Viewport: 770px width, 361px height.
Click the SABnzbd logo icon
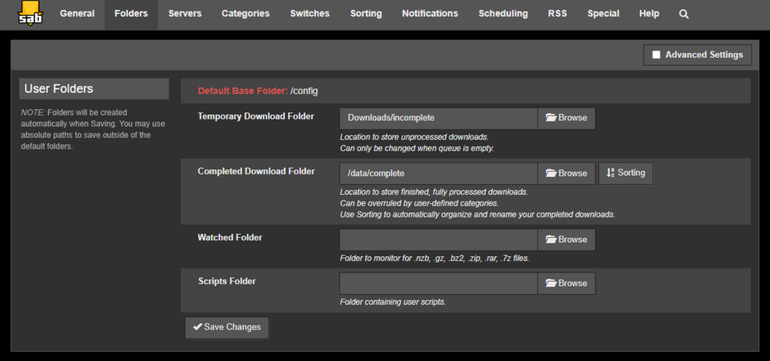[30, 13]
